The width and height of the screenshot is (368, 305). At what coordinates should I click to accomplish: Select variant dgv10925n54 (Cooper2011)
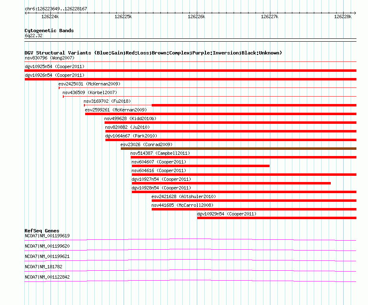click(x=55, y=66)
